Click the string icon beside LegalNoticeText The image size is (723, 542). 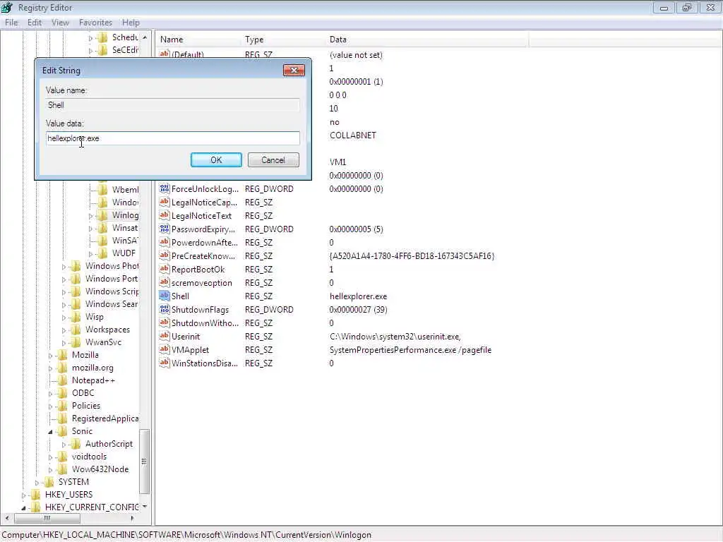(x=164, y=215)
